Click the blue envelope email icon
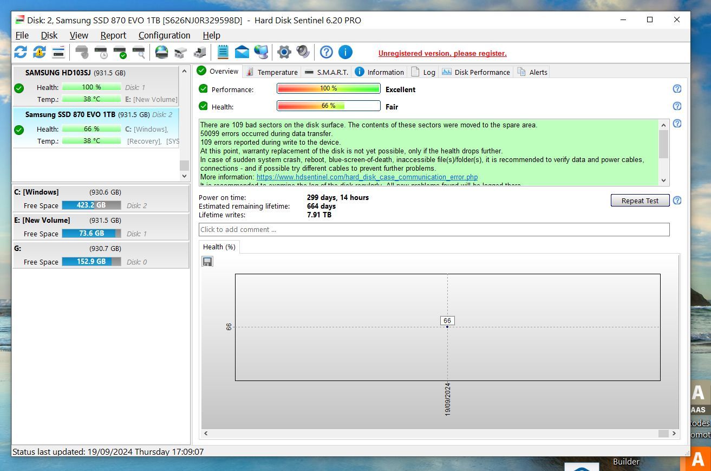 [242, 52]
